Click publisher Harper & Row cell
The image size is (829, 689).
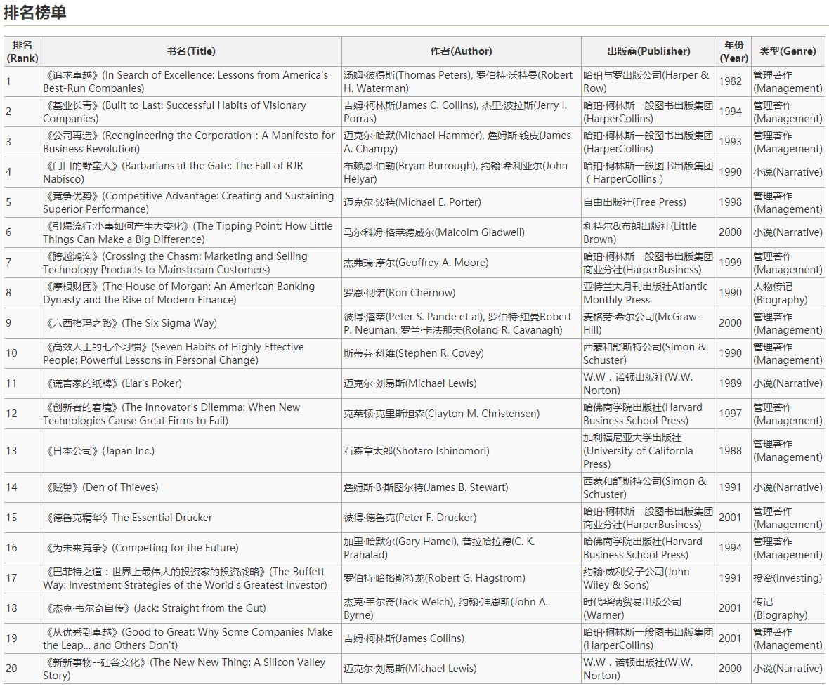coord(648,81)
